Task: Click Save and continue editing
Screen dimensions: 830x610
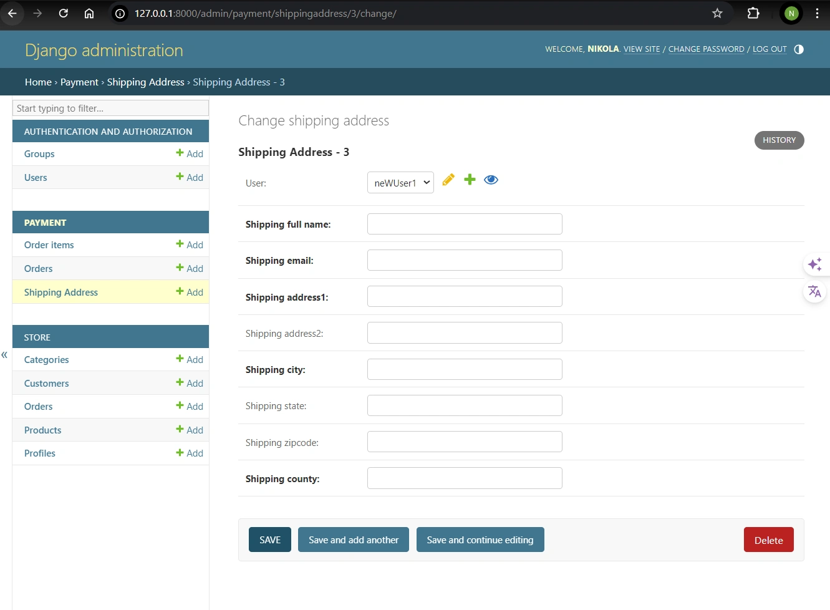Action: coord(480,540)
